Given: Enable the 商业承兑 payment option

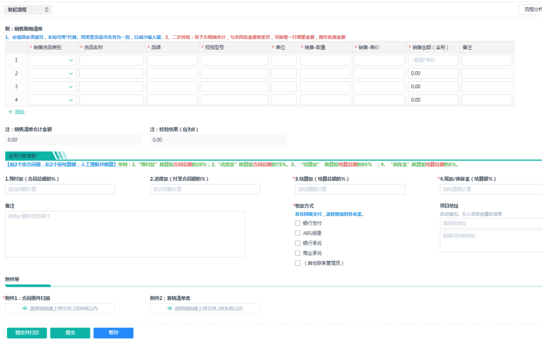Looking at the screenshot, I should [298, 253].
